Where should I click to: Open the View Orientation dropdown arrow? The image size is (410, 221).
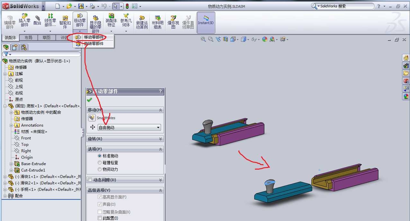coord(238,40)
